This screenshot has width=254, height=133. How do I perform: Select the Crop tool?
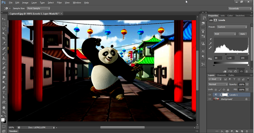(4, 38)
